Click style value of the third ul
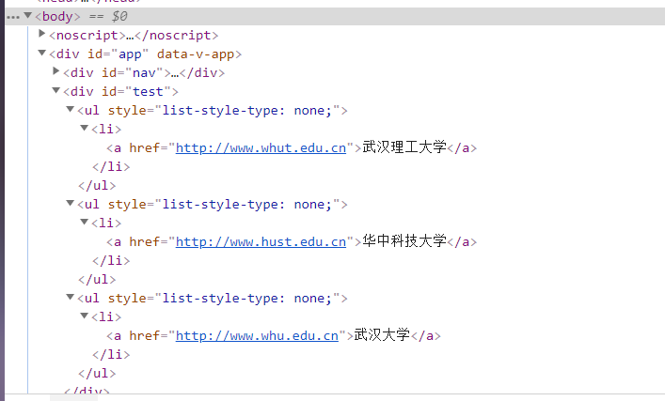This screenshot has width=665, height=401. tap(247, 299)
